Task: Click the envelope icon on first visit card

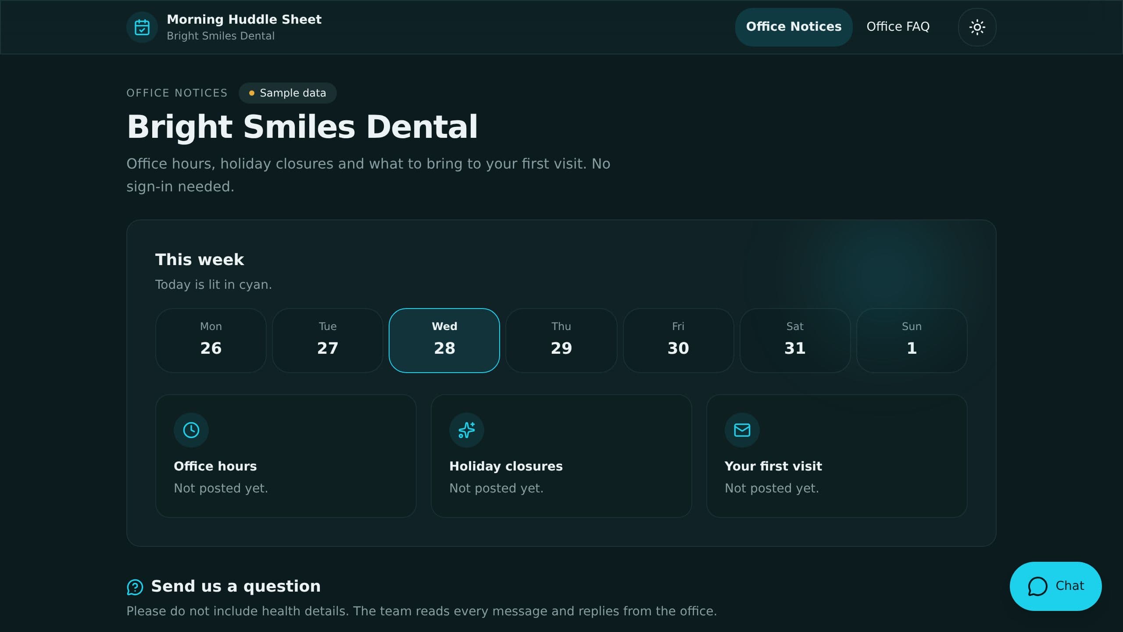Action: tap(742, 430)
